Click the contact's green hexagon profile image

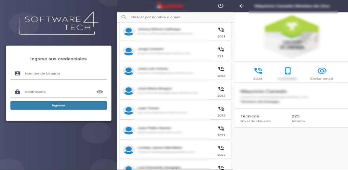click(291, 37)
